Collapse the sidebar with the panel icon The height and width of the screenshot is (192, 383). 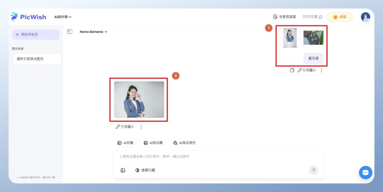70,32
